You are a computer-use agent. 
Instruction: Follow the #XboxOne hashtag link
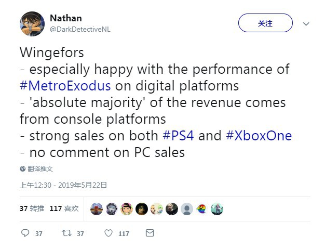pyautogui.click(x=259, y=136)
